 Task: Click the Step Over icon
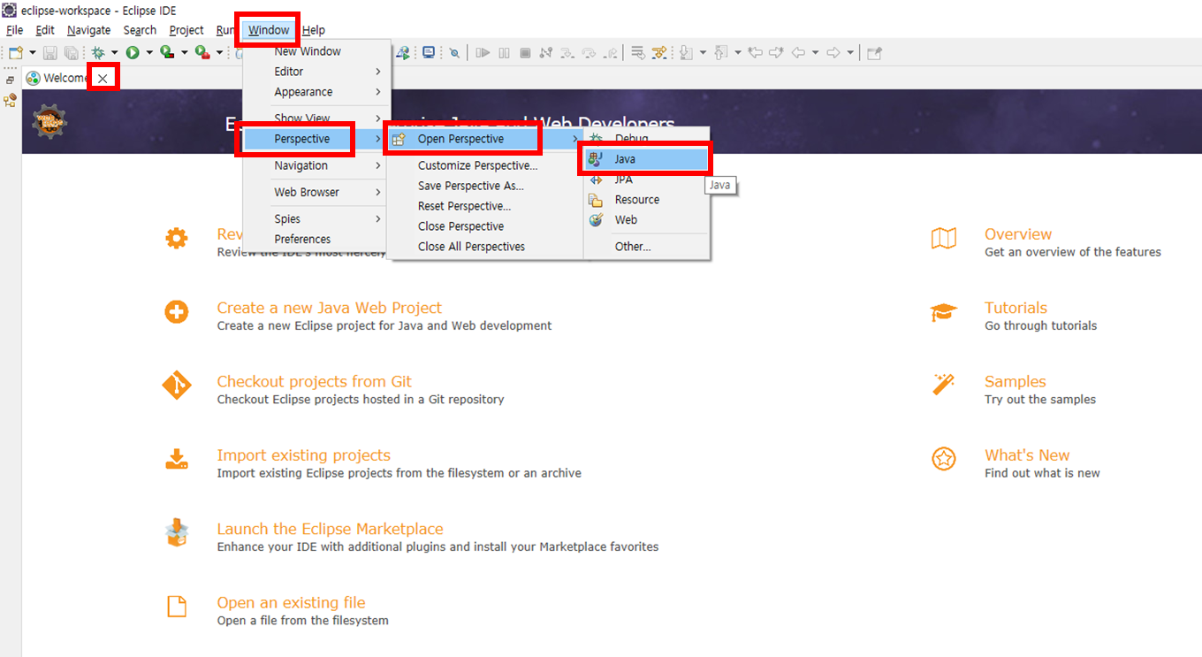pos(589,53)
